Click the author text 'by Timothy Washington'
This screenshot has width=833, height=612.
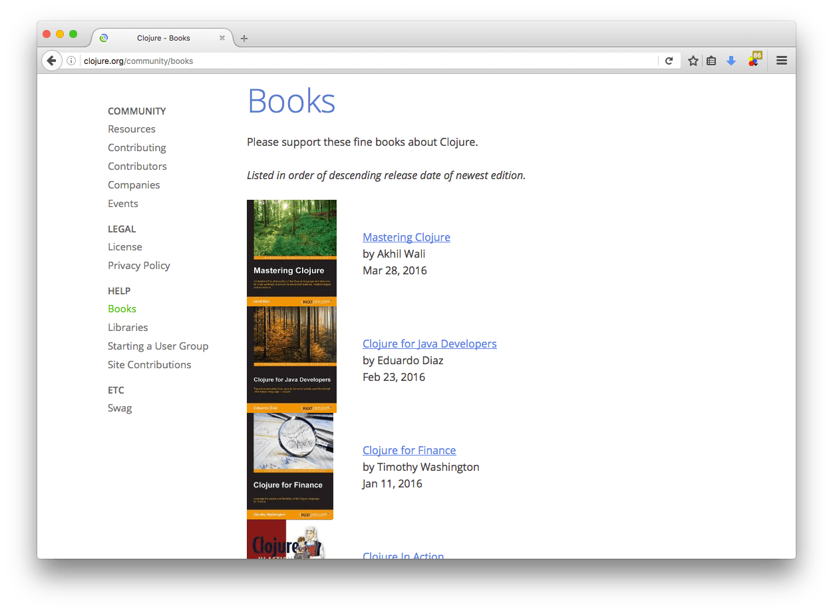[x=421, y=467]
